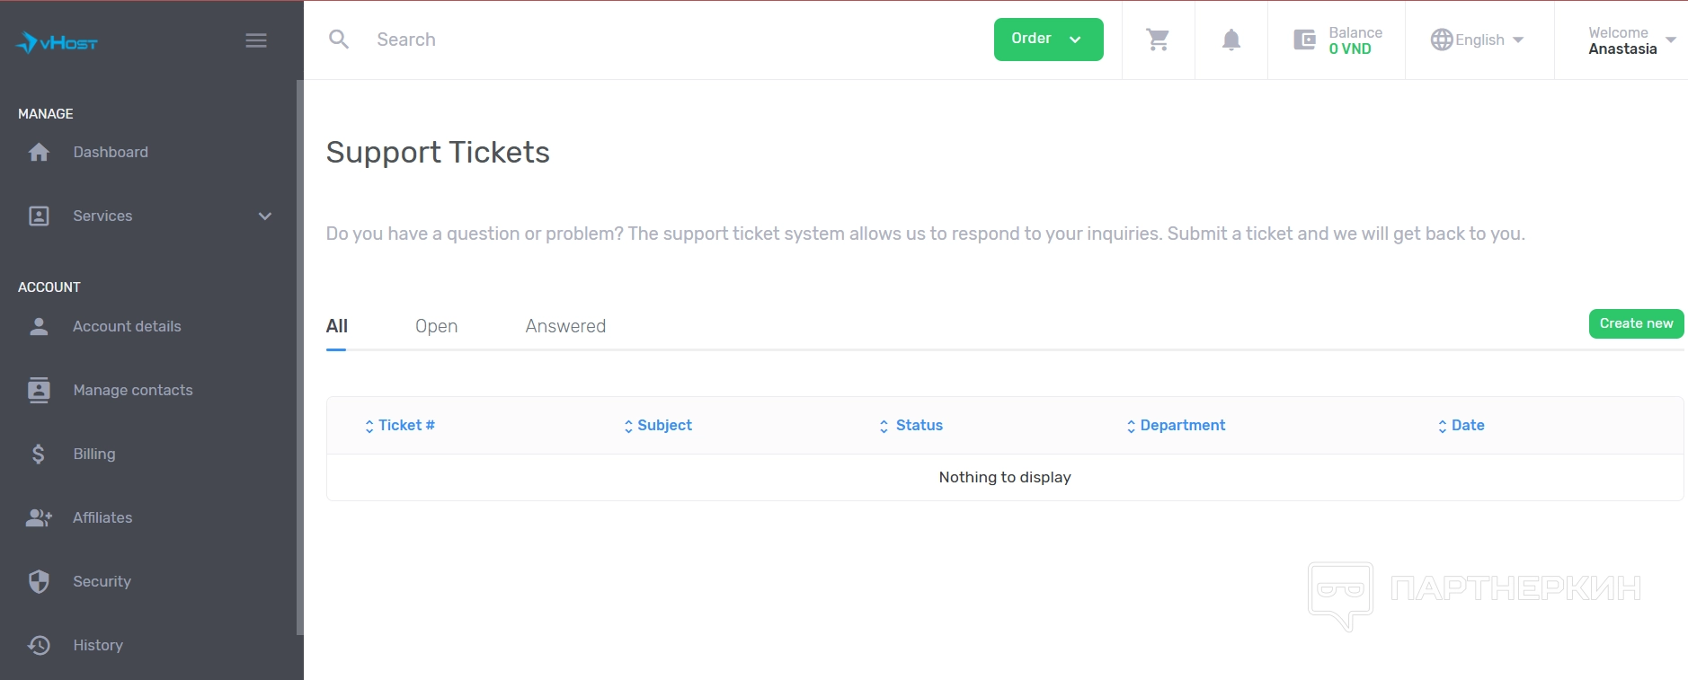Switch to the Answered tab
The width and height of the screenshot is (1688, 680).
coord(565,326)
